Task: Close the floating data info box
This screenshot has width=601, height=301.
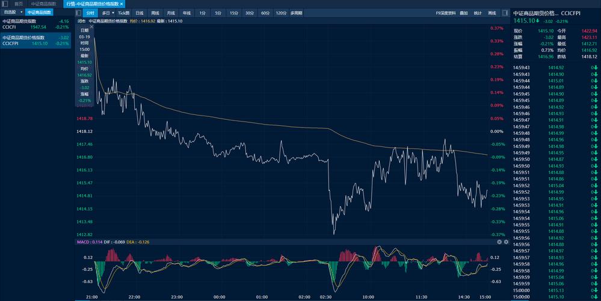Action: [x=91, y=26]
